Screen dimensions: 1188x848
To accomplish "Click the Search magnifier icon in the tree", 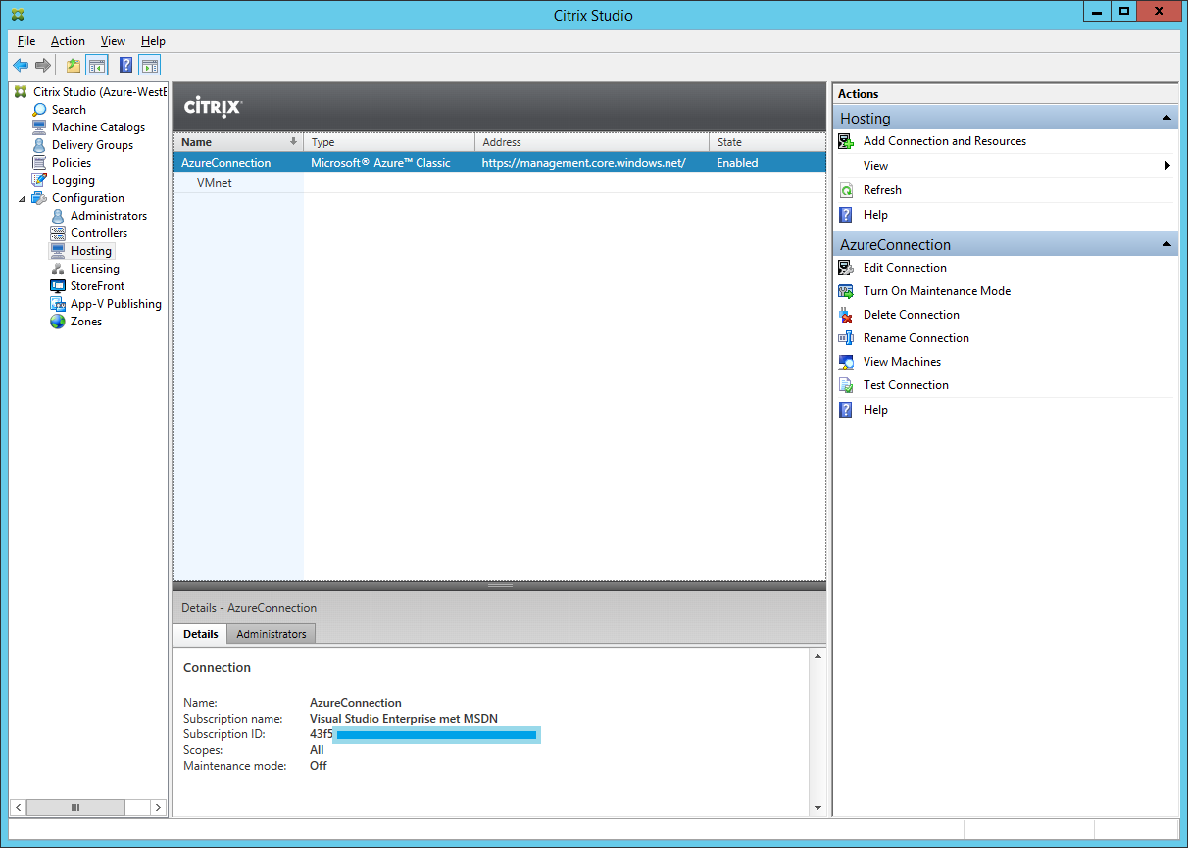I will pos(39,110).
